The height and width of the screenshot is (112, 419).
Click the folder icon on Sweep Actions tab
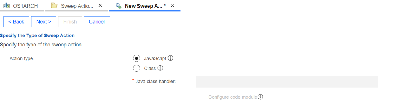click(x=54, y=6)
